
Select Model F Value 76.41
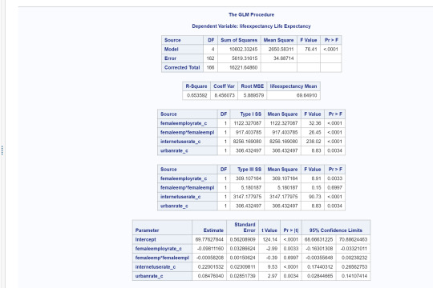click(310, 49)
